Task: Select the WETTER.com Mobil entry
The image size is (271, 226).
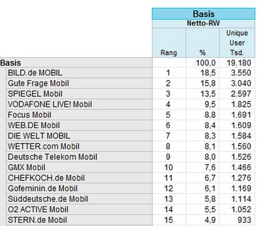Action: click(x=79, y=146)
